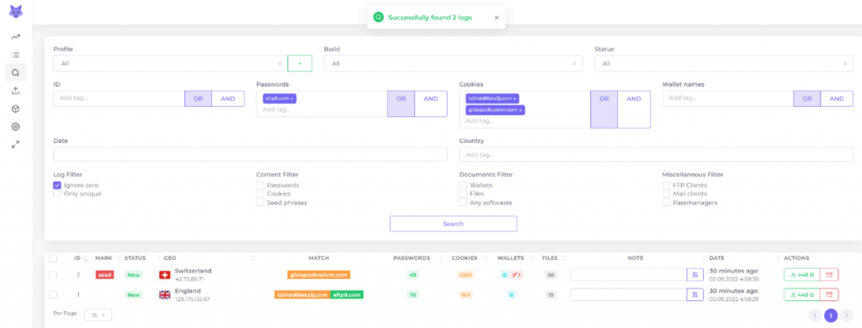The image size is (862, 328).
Task: Click the expand arrows icon in sidebar
Action: coord(15,145)
